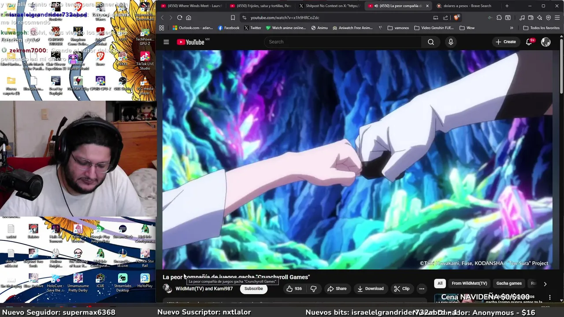The width and height of the screenshot is (564, 317).
Task: Click the Clip button under video
Action: tap(402, 288)
